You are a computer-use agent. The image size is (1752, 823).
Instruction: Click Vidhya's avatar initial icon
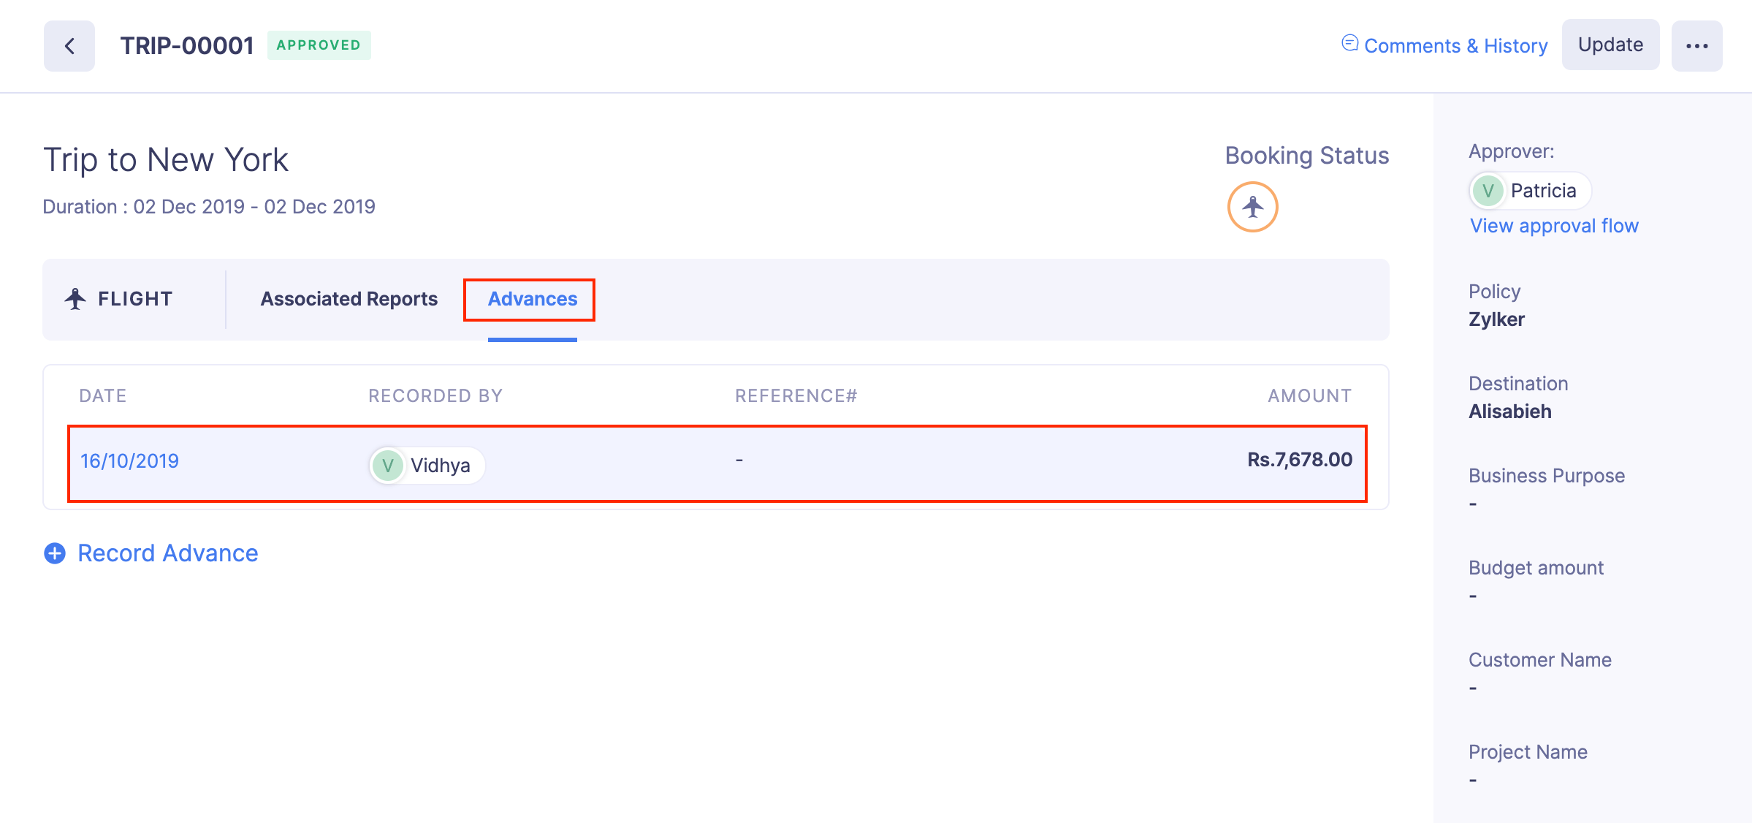coord(388,465)
